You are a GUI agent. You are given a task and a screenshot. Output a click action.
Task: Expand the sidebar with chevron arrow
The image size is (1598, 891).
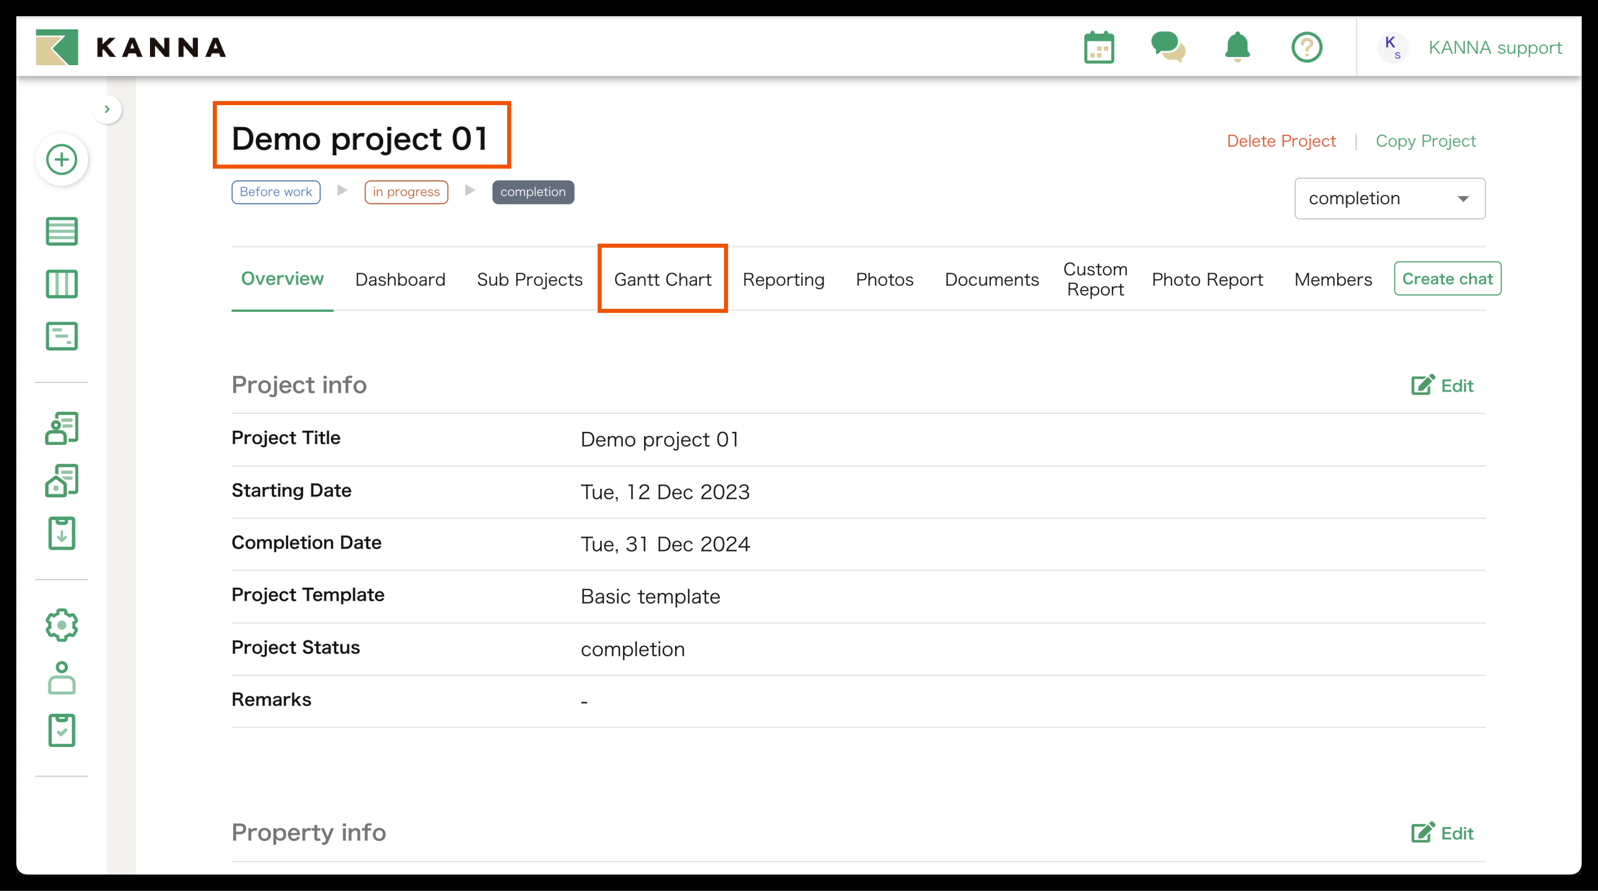(x=107, y=110)
